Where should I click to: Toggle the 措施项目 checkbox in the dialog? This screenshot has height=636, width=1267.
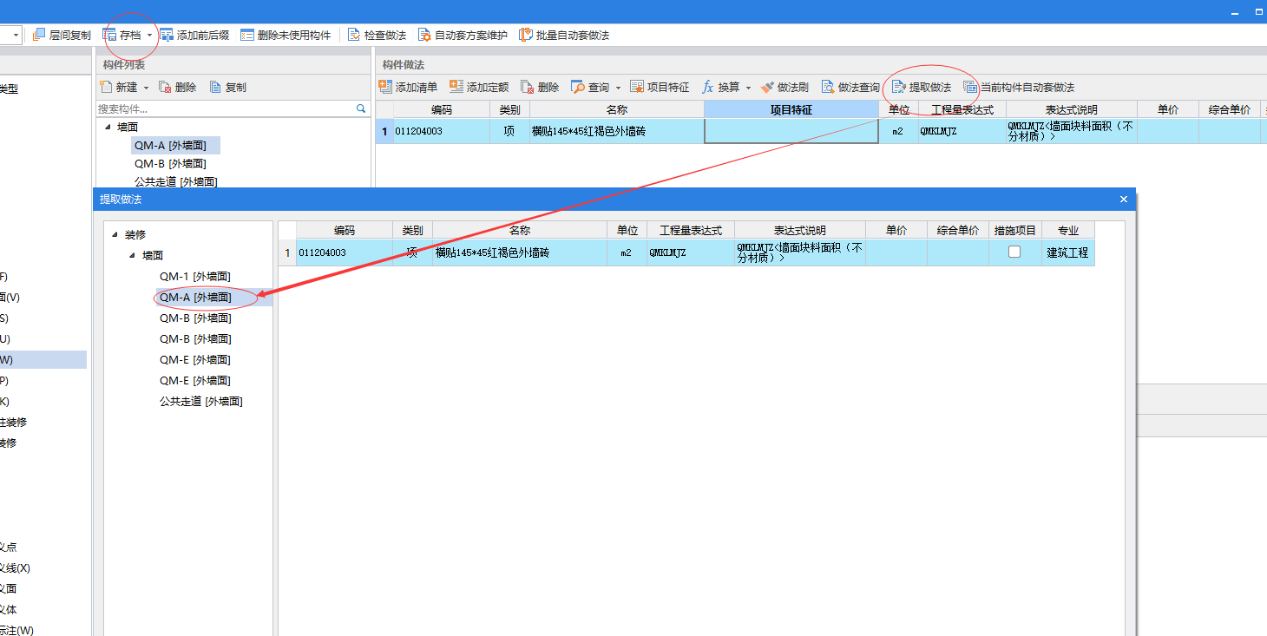pyautogui.click(x=1014, y=252)
